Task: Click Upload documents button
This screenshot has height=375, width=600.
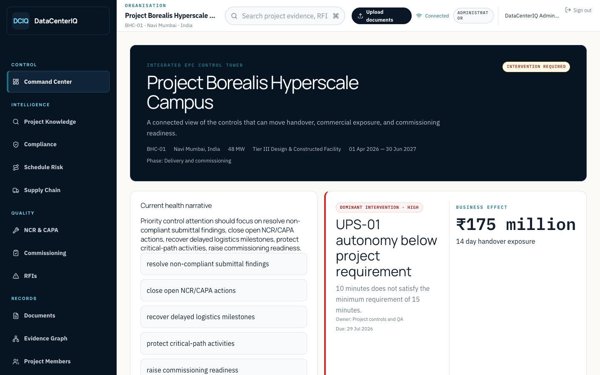Action: tap(382, 16)
